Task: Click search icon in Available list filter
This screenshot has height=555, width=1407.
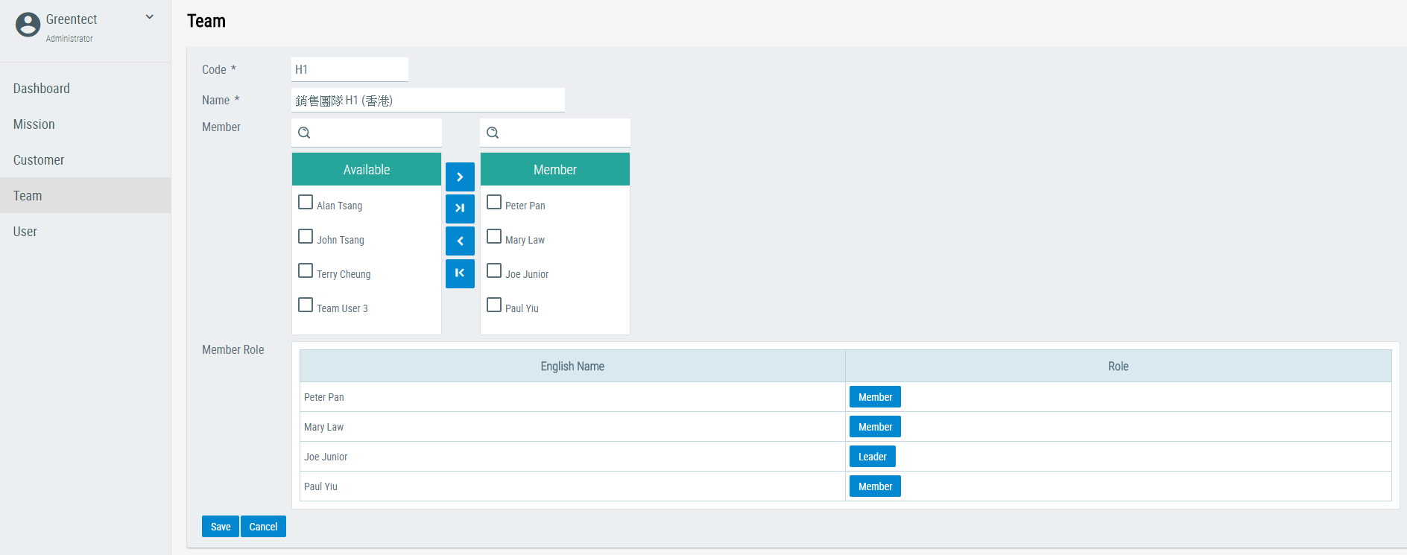Action: (x=304, y=133)
